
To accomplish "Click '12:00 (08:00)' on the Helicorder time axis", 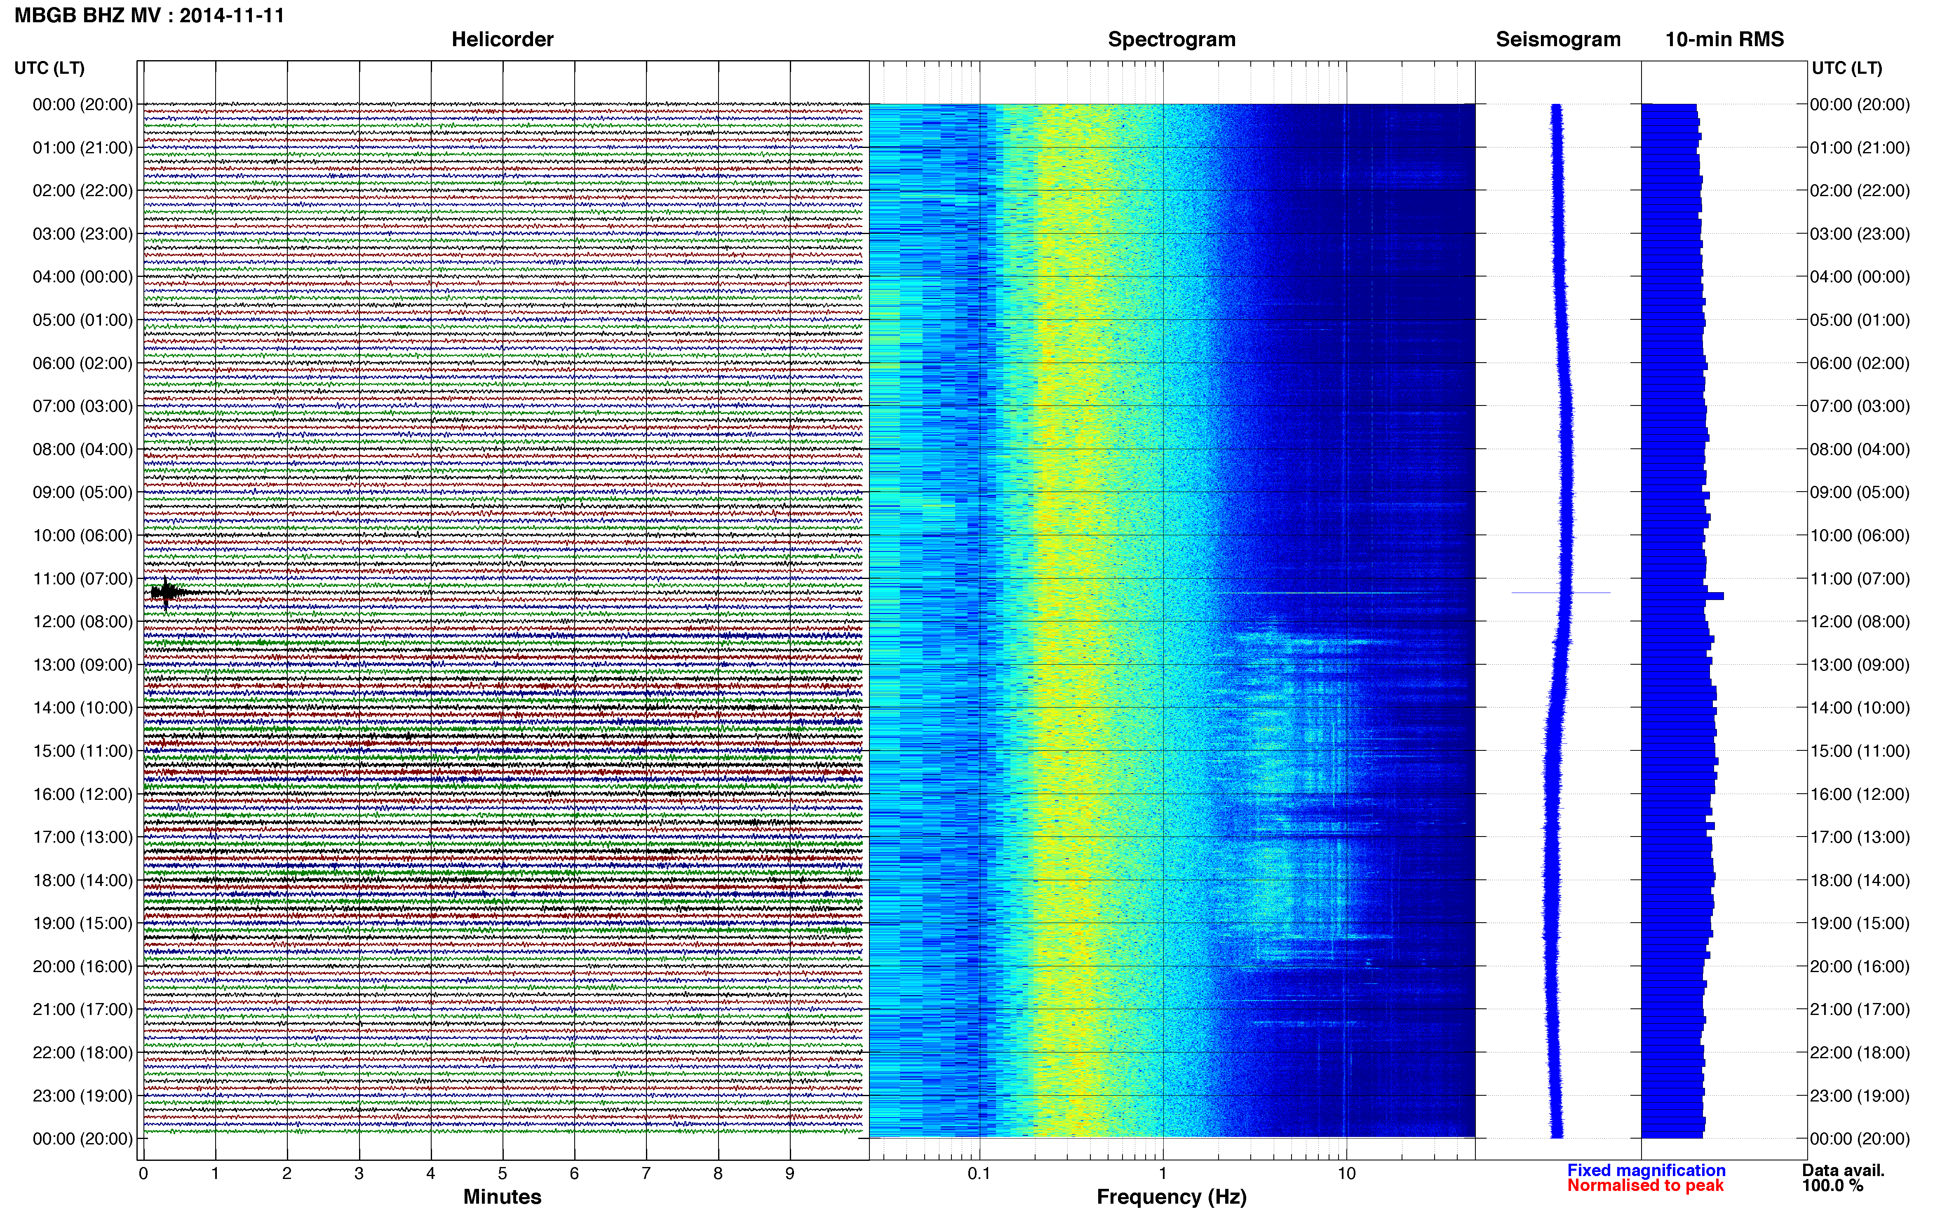I will (82, 622).
